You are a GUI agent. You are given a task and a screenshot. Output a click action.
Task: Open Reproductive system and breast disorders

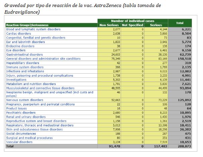(36, 121)
